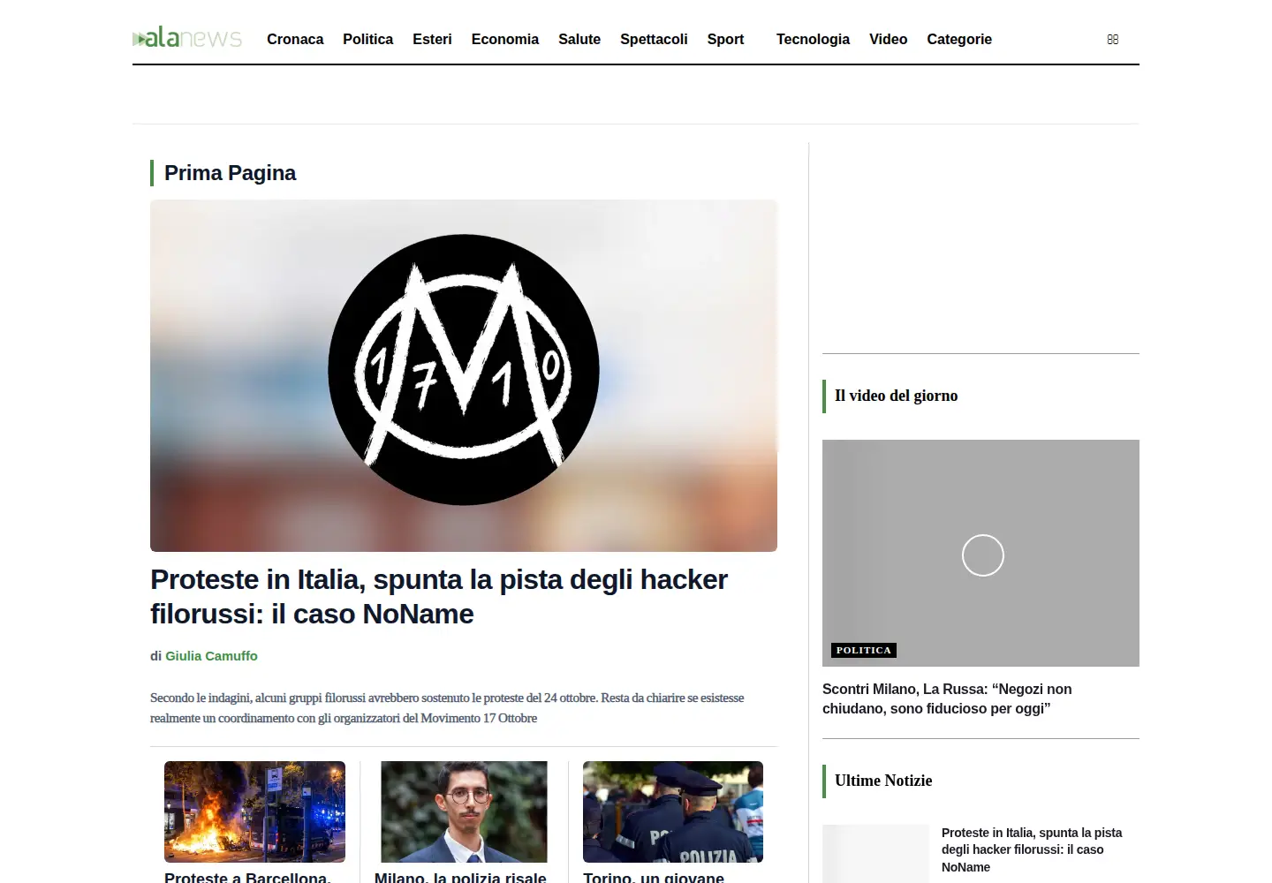Go to Spettacoli

(654, 39)
